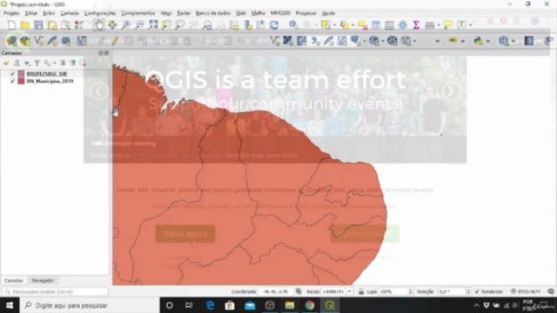Open the Python console icon
The image size is (557, 313).
(478, 41)
